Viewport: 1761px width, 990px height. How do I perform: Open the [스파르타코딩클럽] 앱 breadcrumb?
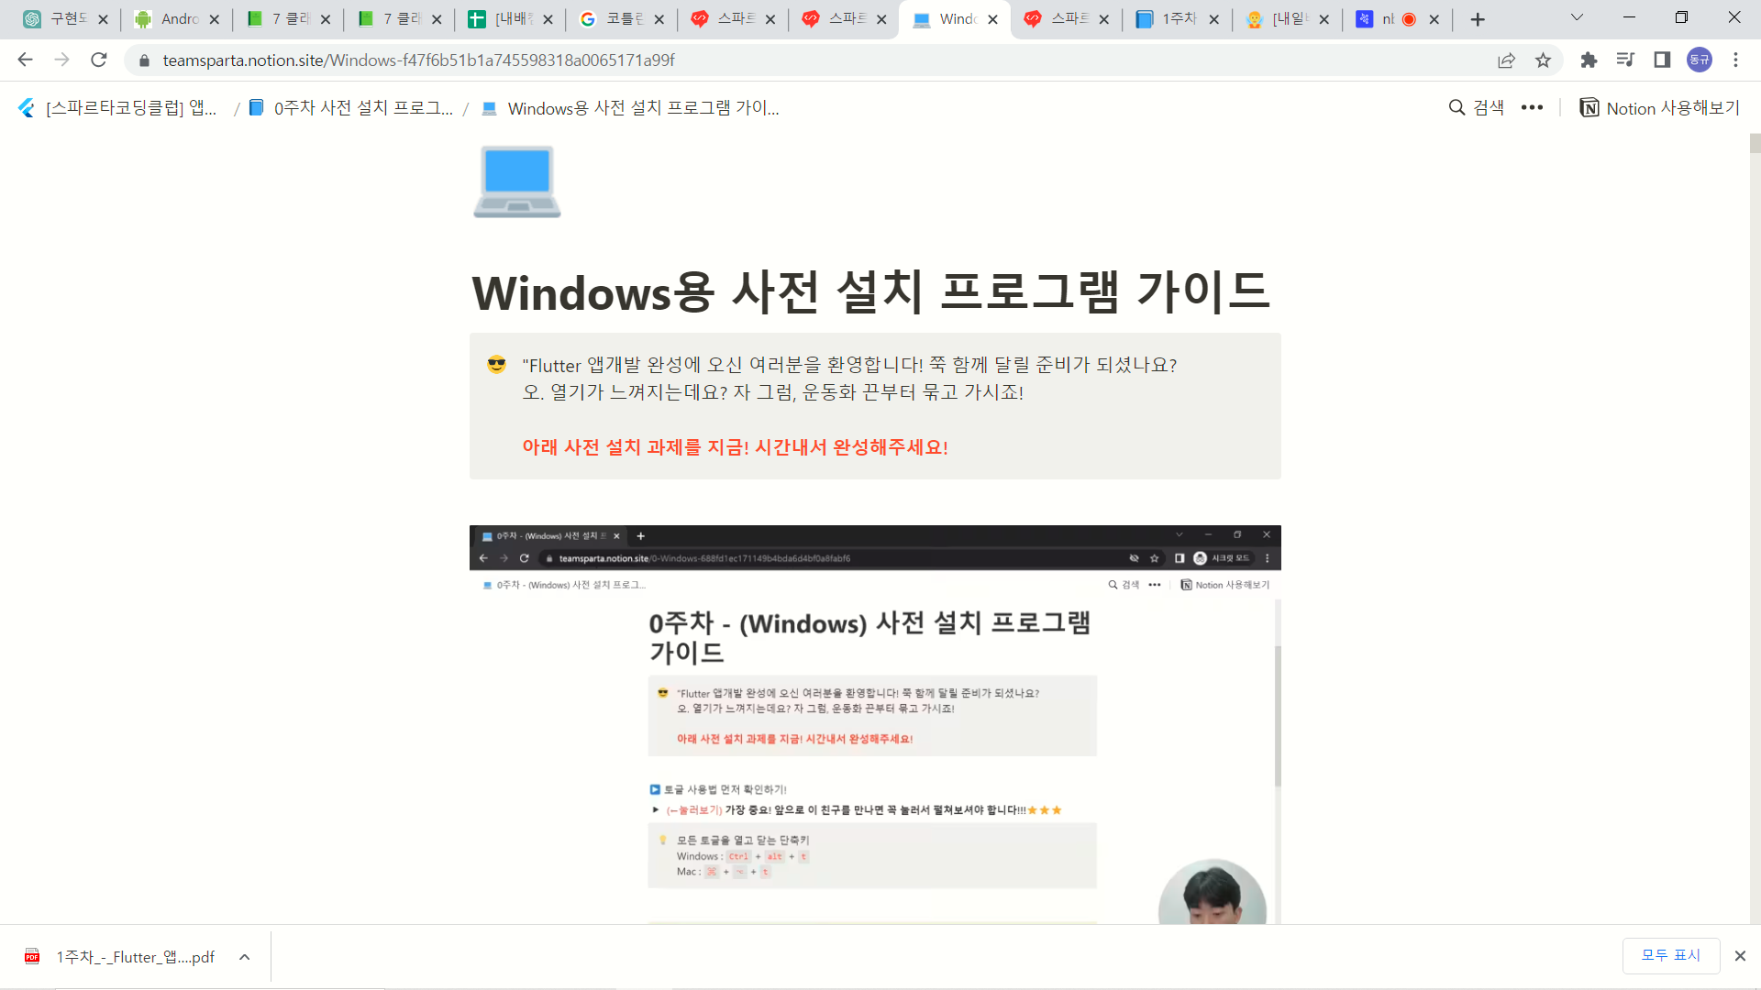point(131,108)
